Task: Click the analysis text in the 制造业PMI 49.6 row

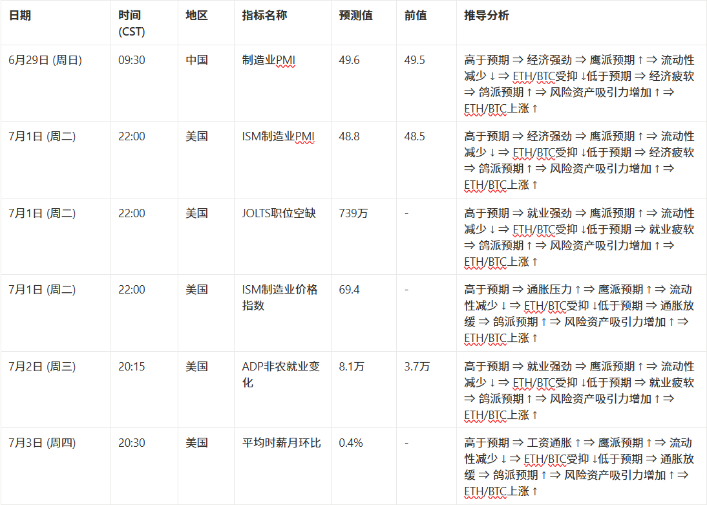Action: click(x=579, y=85)
